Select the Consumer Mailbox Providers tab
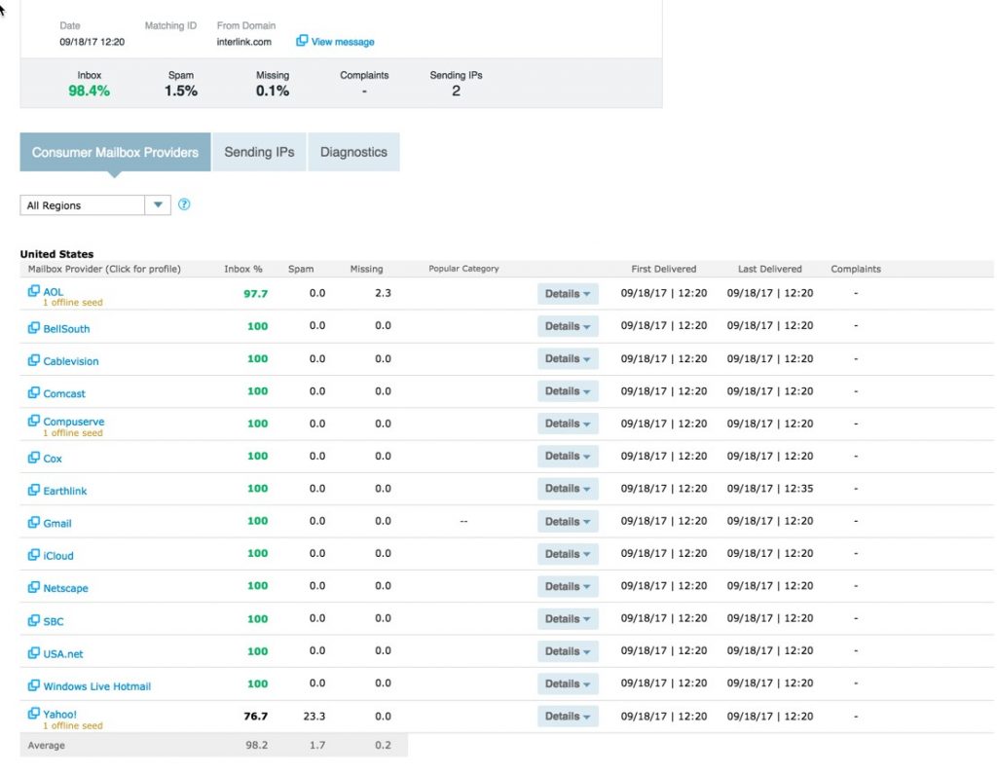Image resolution: width=997 pixels, height=775 pixels. coord(115,152)
